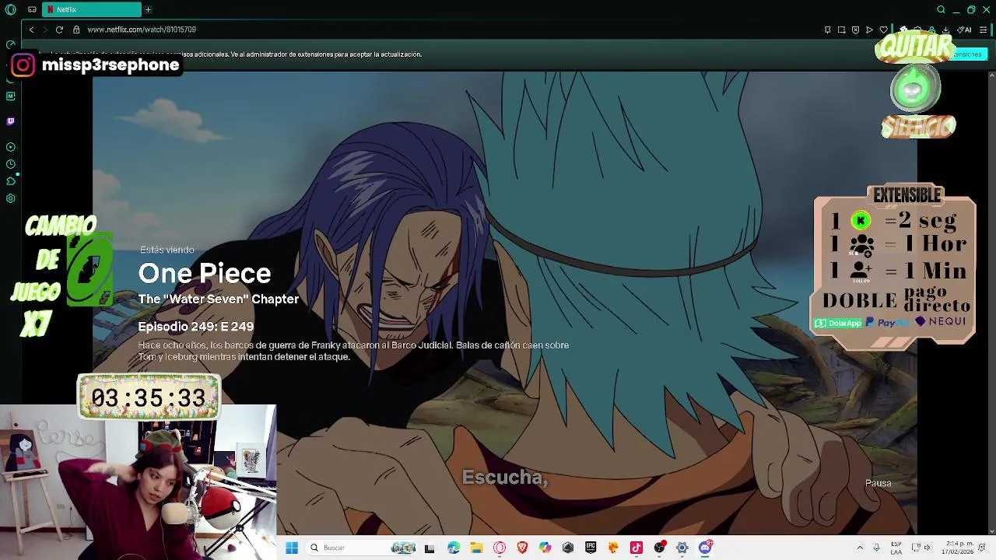Click the One Piece title overlay
Viewport: 996px width, 560px height.
coord(205,273)
